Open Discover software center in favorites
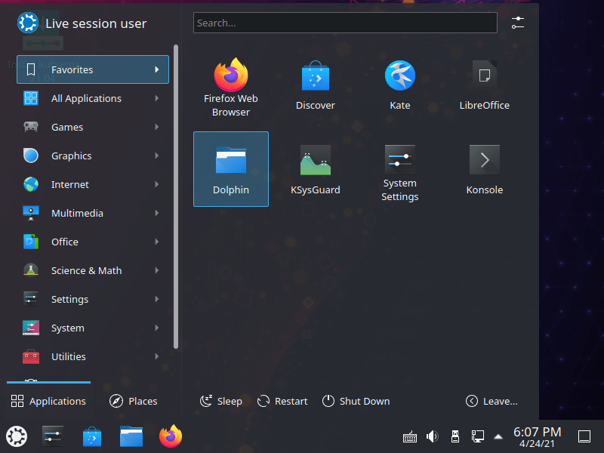 coord(315,85)
